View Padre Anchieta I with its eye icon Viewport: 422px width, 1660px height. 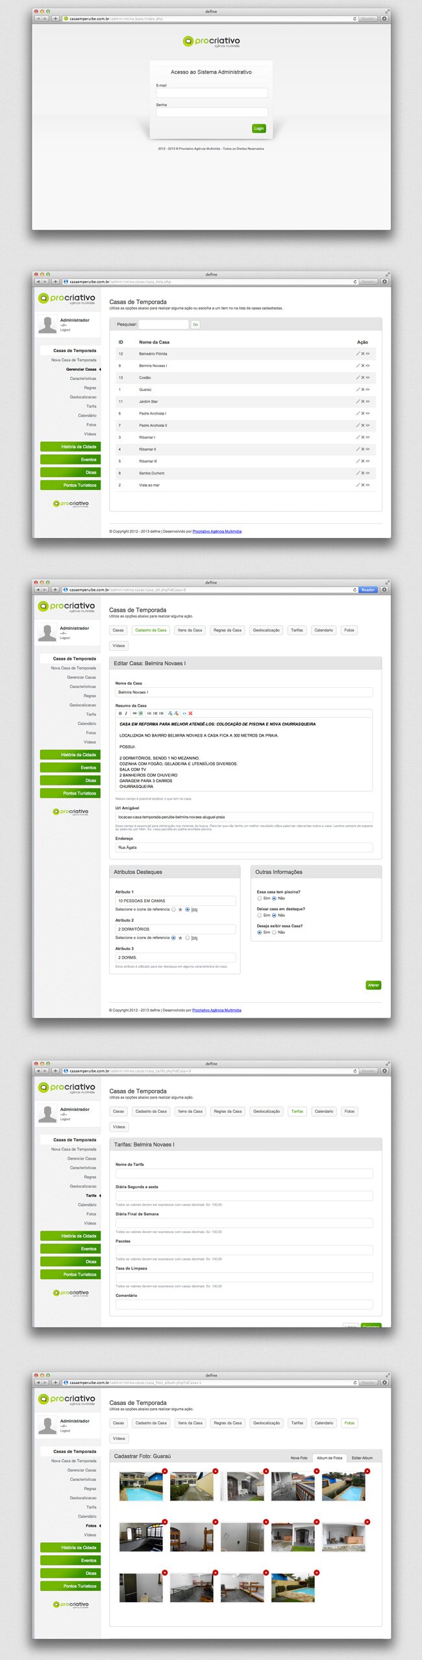(x=367, y=413)
